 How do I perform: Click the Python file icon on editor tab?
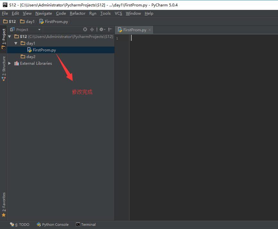pos(120,30)
